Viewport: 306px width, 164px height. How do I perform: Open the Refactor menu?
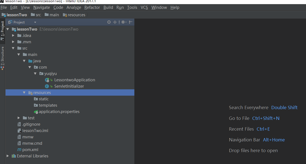click(92, 7)
